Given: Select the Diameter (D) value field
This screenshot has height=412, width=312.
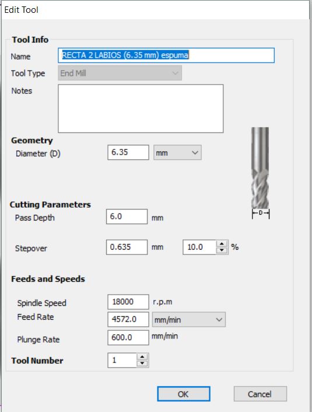Looking at the screenshot, I should coord(128,152).
